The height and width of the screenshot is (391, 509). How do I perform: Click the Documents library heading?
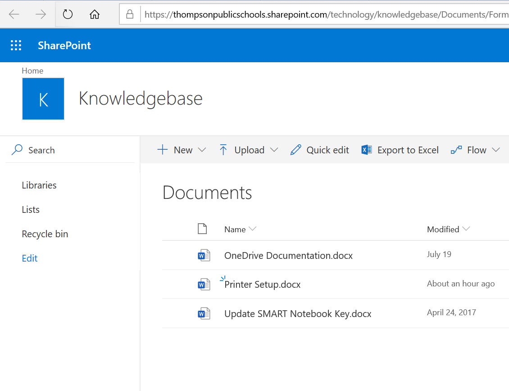point(207,193)
